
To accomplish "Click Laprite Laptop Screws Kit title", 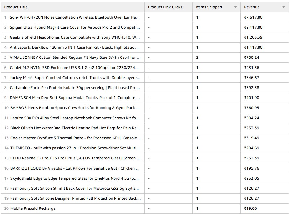I will (75, 118).
